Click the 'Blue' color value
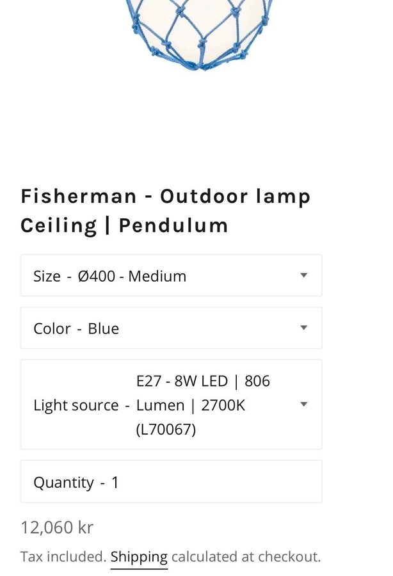Screen dimensions: 393x576 [x=104, y=329]
